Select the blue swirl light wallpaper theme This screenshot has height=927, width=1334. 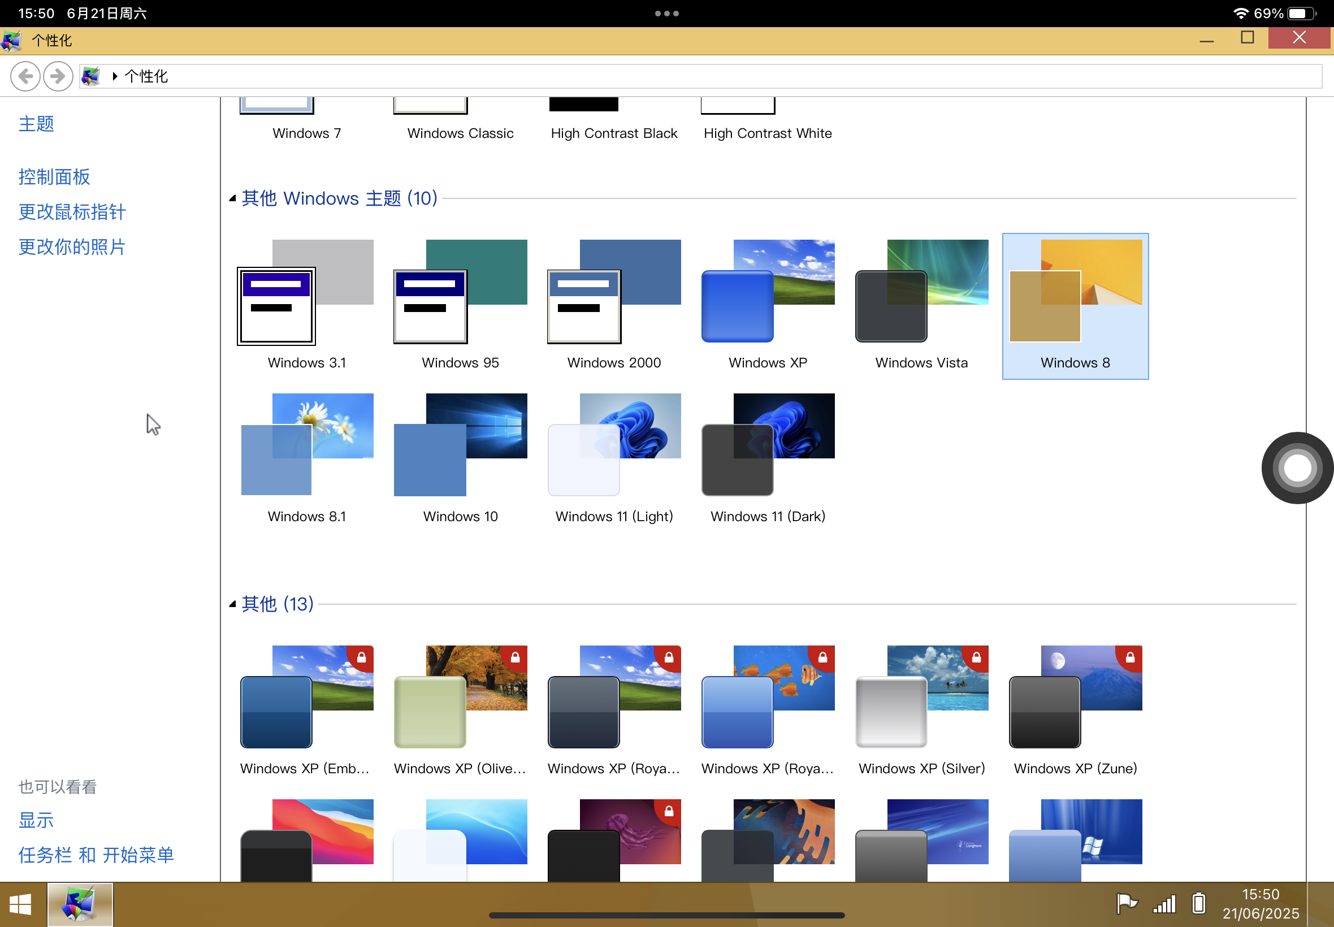460,840
